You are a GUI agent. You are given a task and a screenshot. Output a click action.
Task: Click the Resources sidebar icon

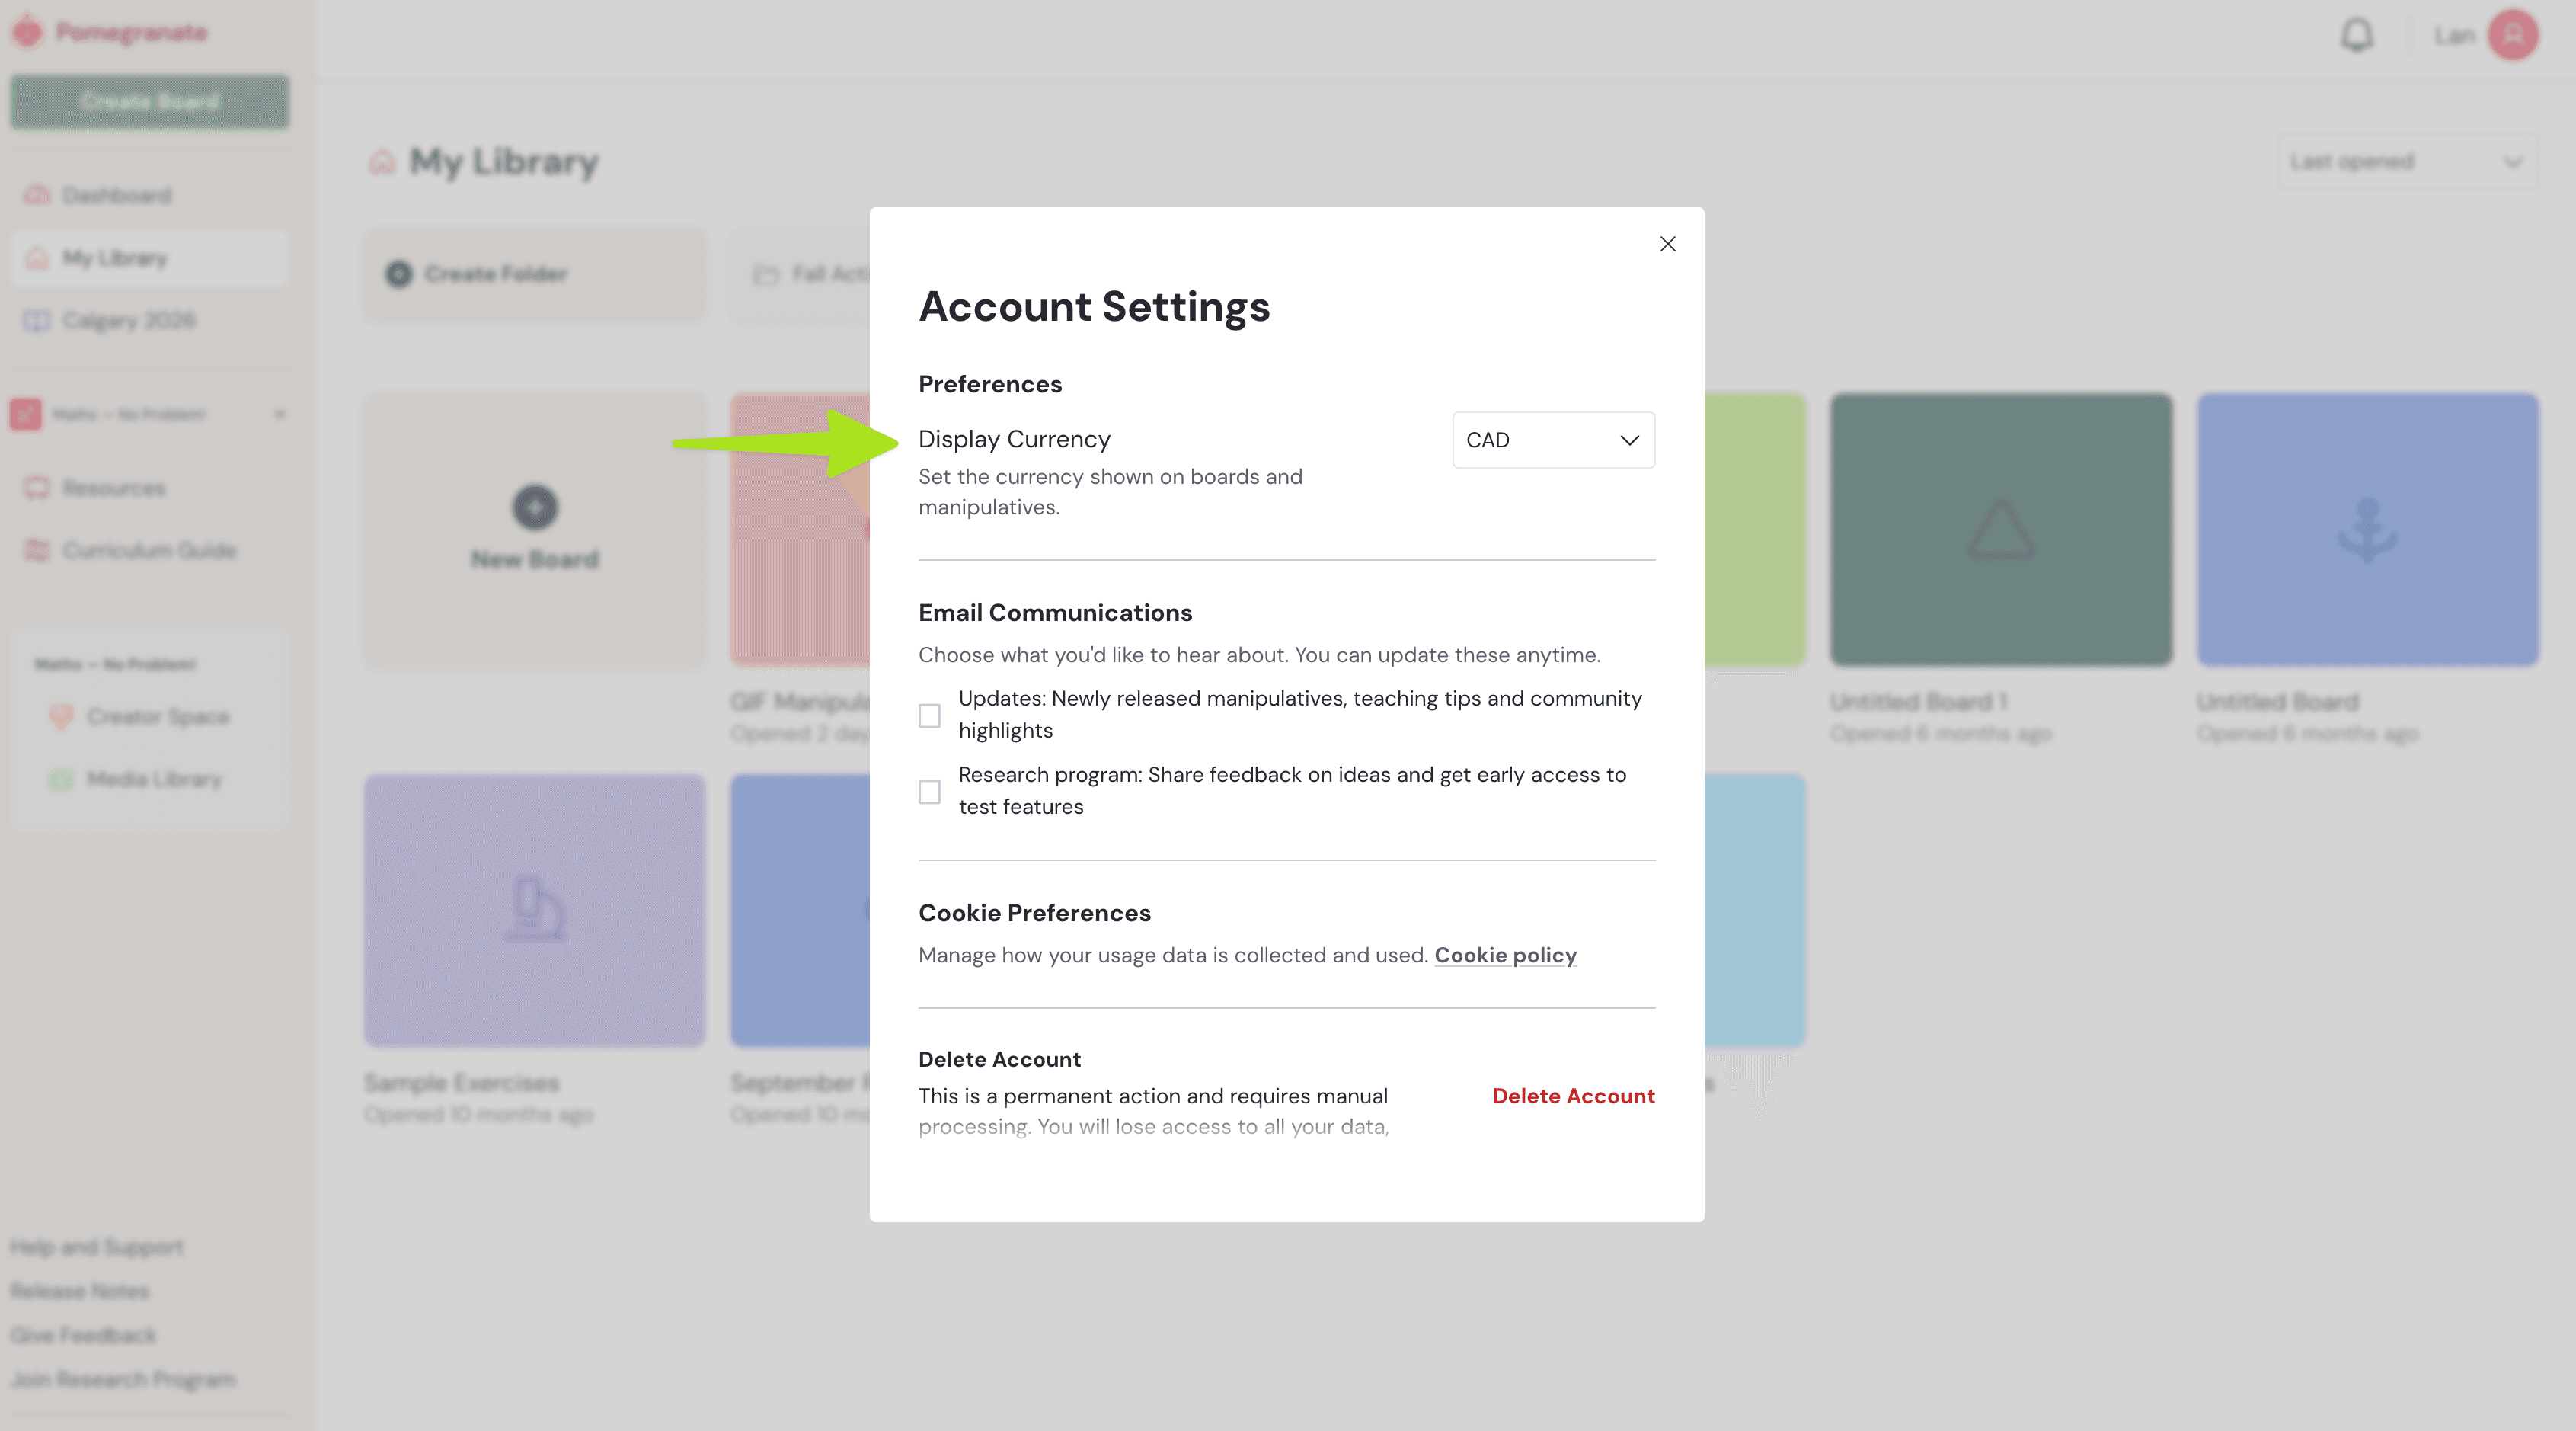(37, 488)
